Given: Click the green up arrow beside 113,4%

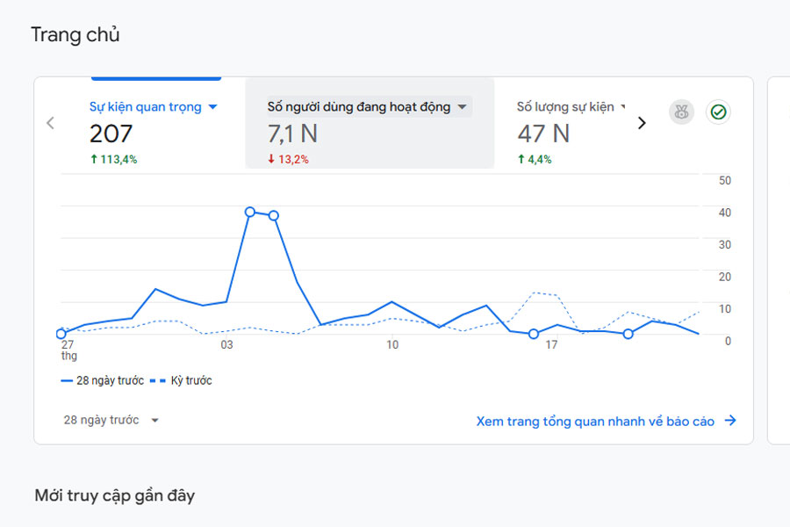Looking at the screenshot, I should (94, 160).
